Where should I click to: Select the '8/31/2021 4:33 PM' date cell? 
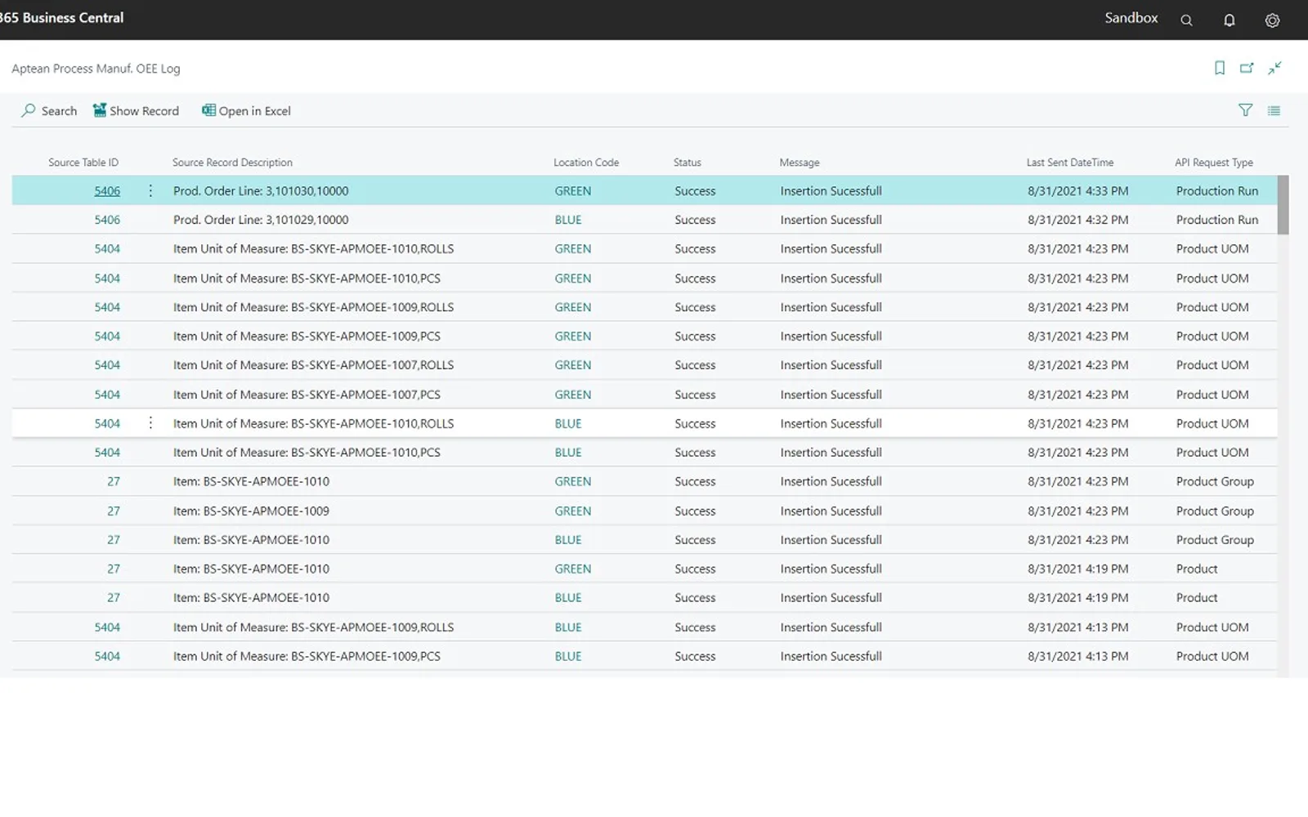[1078, 191]
